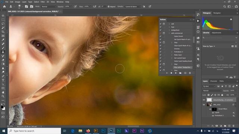Create new adjustment layer icon

pyautogui.click(x=221, y=126)
